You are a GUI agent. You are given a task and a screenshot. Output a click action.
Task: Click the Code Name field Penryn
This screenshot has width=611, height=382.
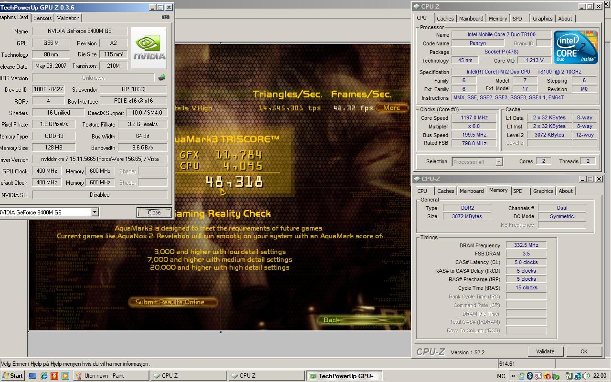pos(478,43)
